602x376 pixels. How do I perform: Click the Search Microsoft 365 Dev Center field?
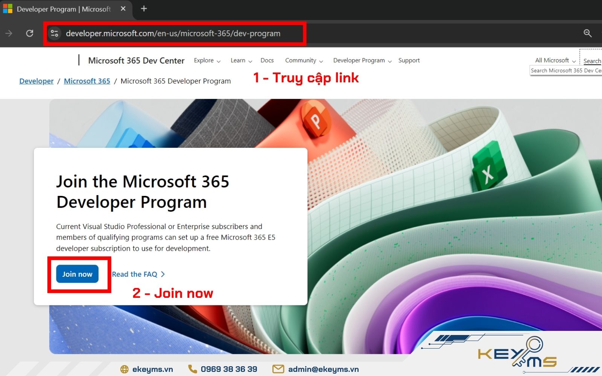coord(566,71)
